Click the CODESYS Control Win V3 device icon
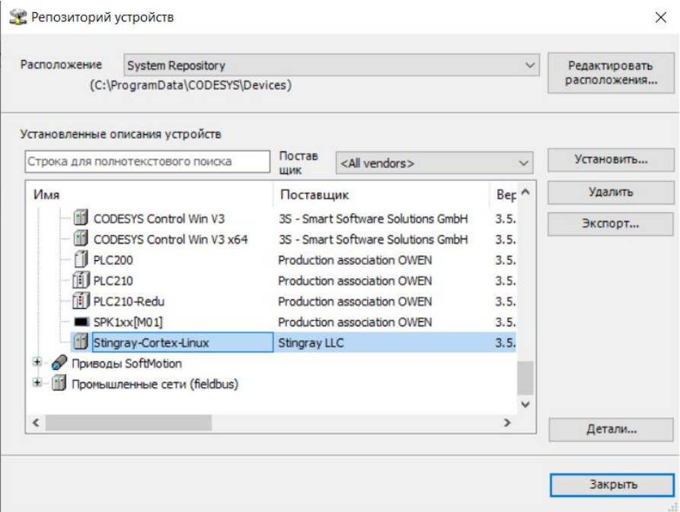Viewport: 680px width, 512px height. 81,218
